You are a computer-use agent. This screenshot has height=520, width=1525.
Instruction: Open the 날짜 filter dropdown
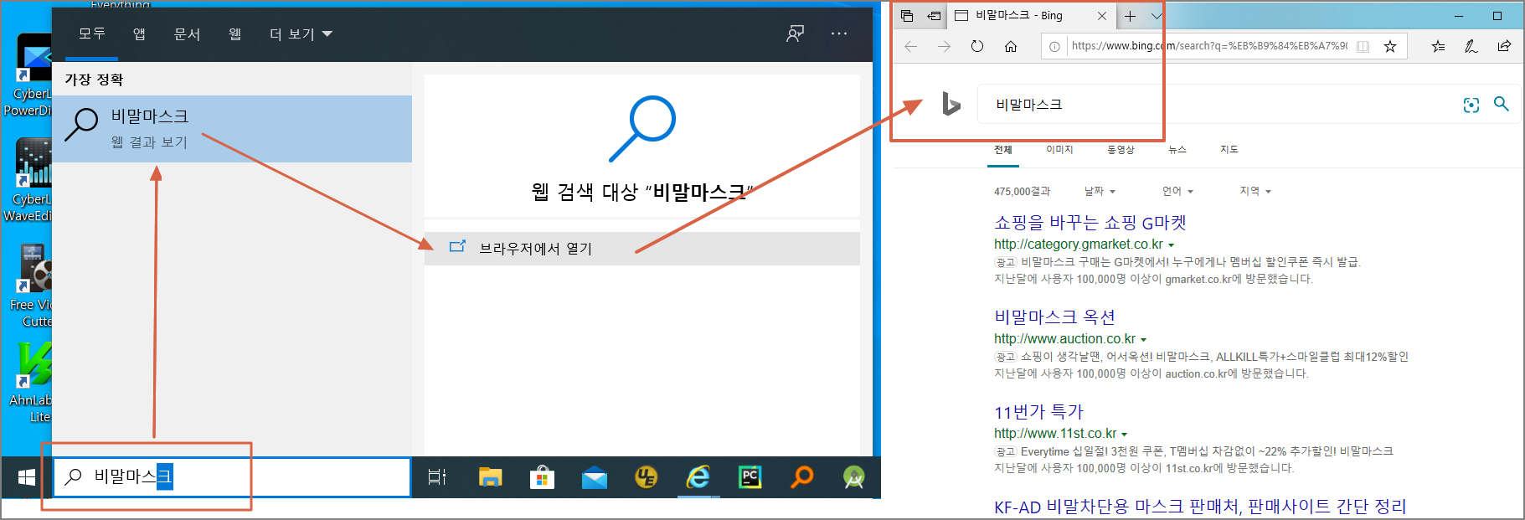pos(1100,192)
